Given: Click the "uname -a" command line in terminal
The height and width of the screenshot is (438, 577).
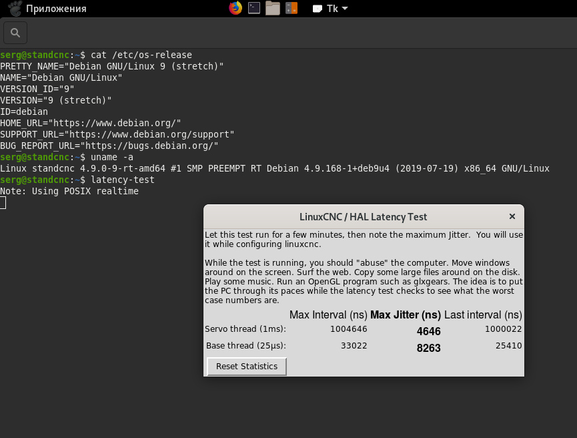Looking at the screenshot, I should point(67,157).
